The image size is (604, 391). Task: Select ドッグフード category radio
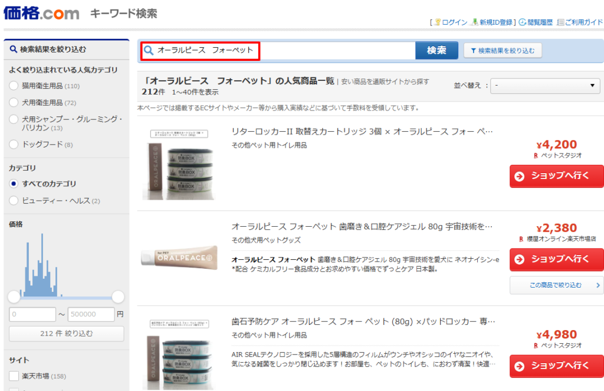click(x=14, y=144)
